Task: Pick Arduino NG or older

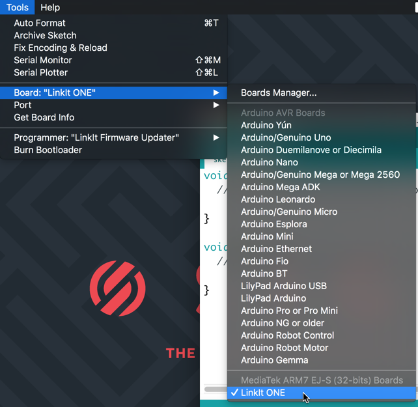Action: point(321,323)
